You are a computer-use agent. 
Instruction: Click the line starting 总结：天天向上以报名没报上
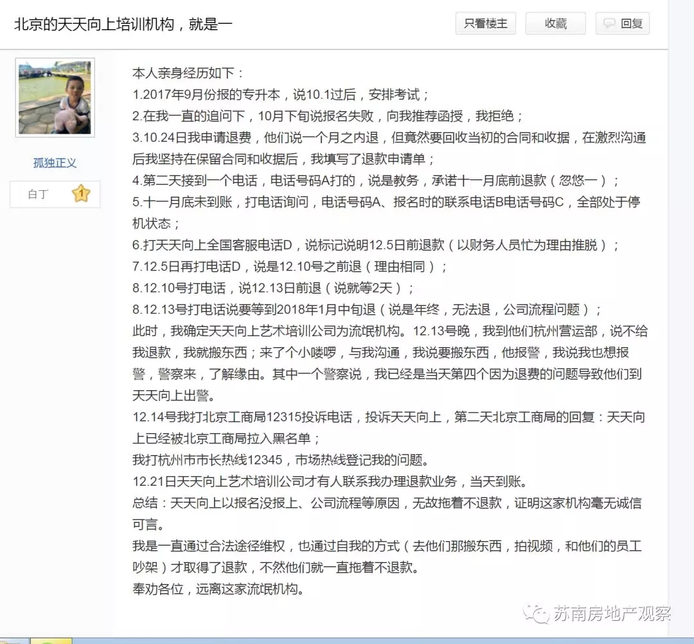pos(387,503)
